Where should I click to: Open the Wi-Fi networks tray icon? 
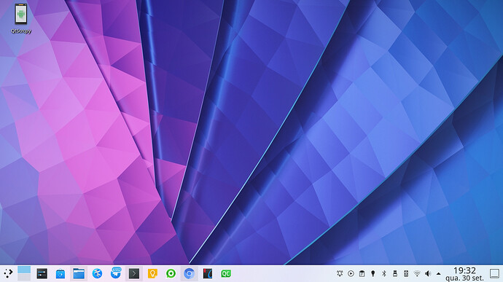pyautogui.click(x=417, y=274)
